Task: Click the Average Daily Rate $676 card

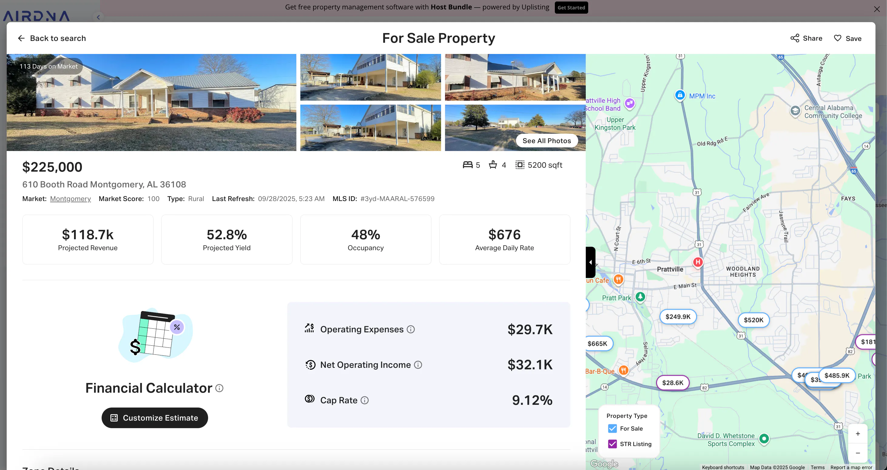Action: [504, 240]
